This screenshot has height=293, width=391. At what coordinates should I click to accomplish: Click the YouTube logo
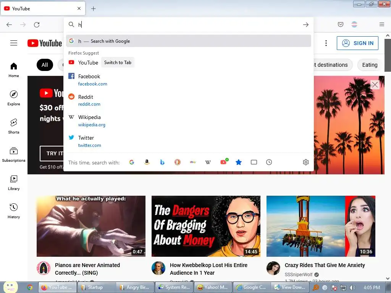tap(45, 43)
